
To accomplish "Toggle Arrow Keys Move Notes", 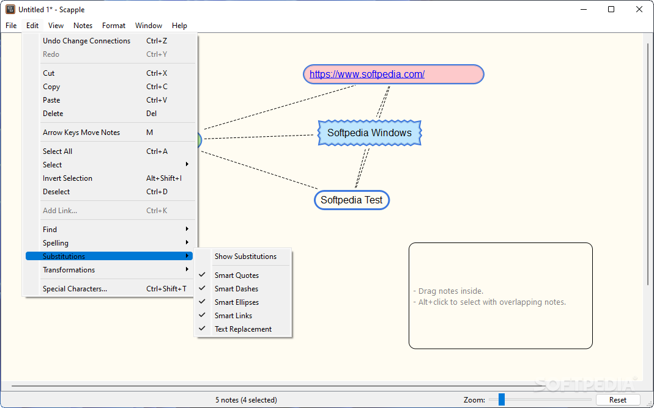I will coord(110,133).
